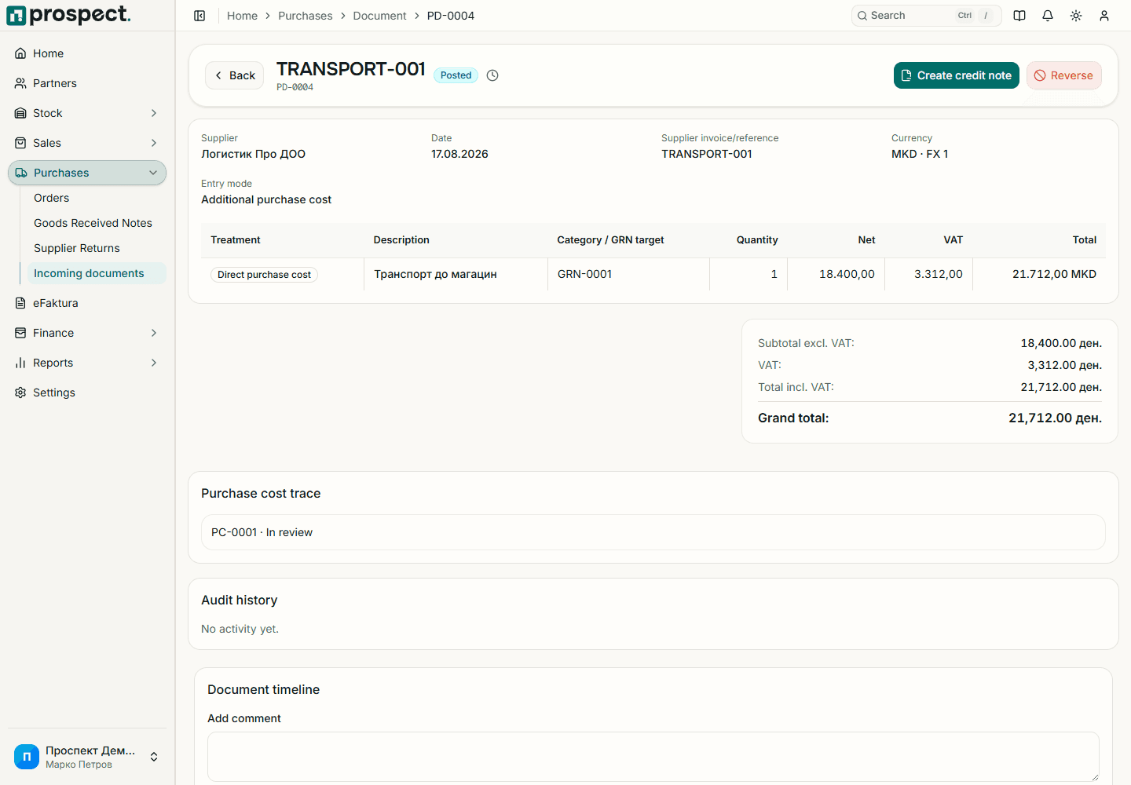Click the Sales bag icon
The width and height of the screenshot is (1131, 785).
(x=20, y=143)
